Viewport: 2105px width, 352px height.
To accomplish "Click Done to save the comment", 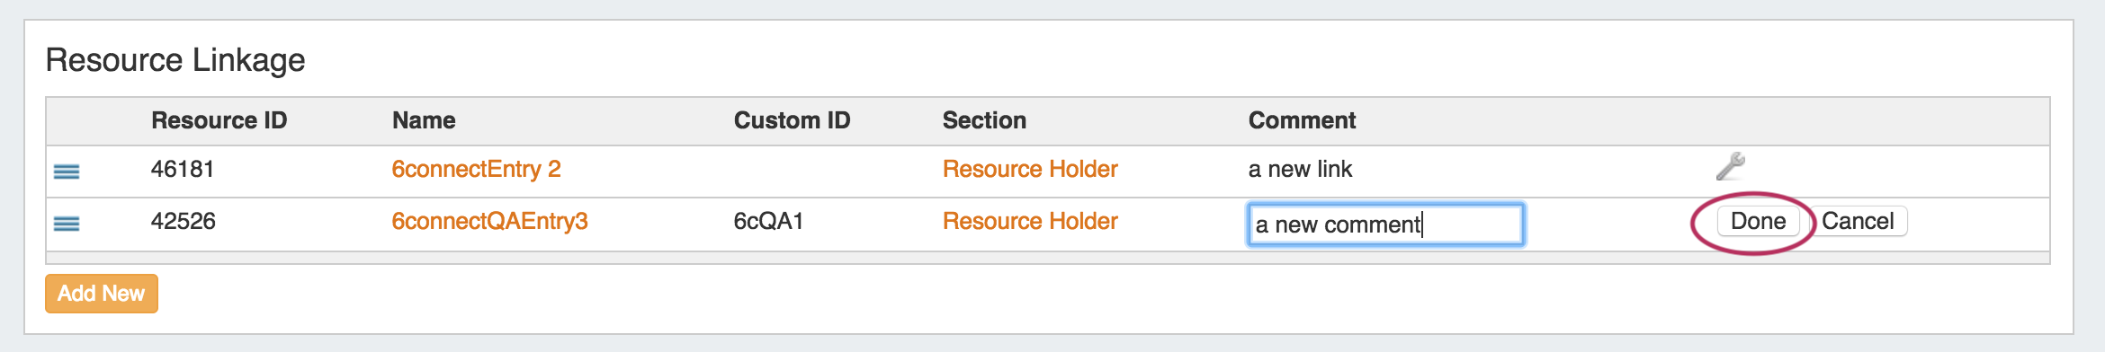I will (1758, 221).
